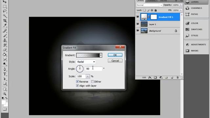Select the Brush tool
The width and height of the screenshot is (210, 118).
(5, 36)
